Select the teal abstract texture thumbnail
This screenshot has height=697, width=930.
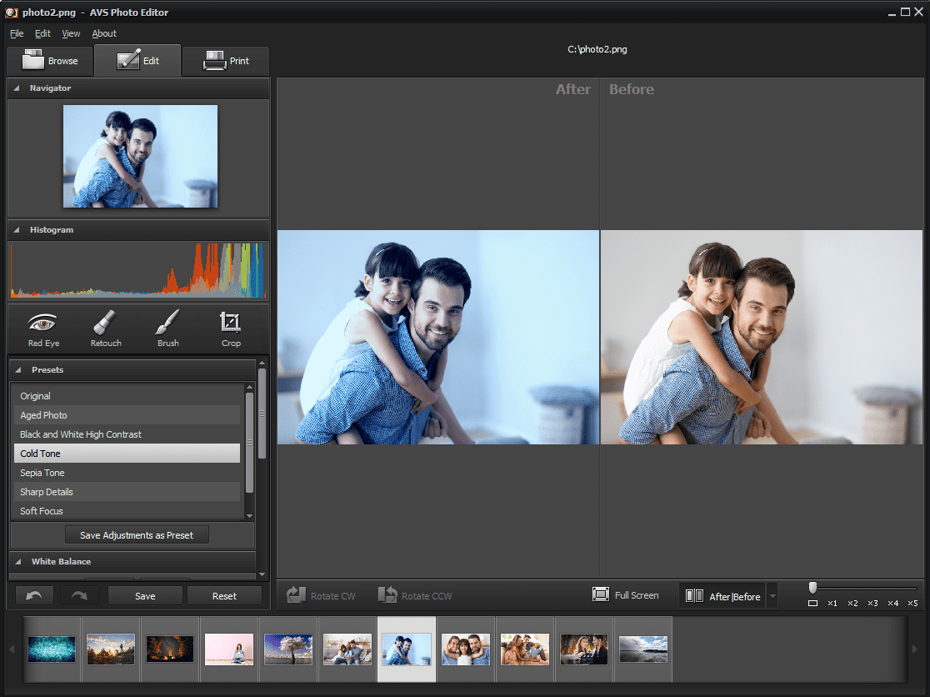coord(52,649)
